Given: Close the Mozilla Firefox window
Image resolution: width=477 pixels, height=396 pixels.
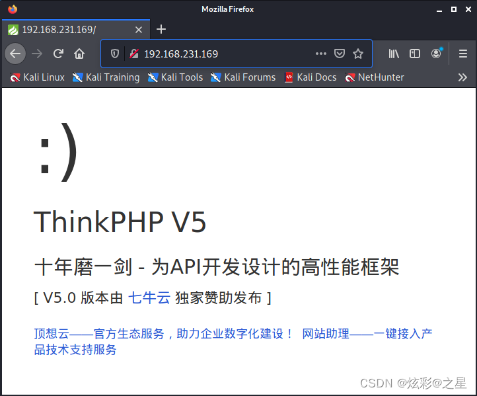Looking at the screenshot, I should click(468, 9).
